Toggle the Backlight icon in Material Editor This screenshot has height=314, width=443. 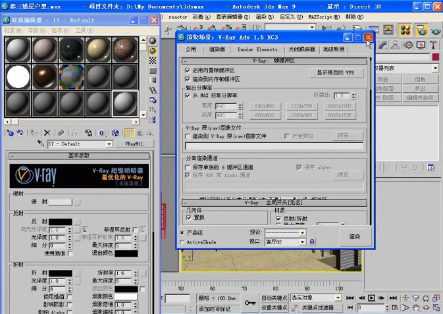[x=153, y=51]
